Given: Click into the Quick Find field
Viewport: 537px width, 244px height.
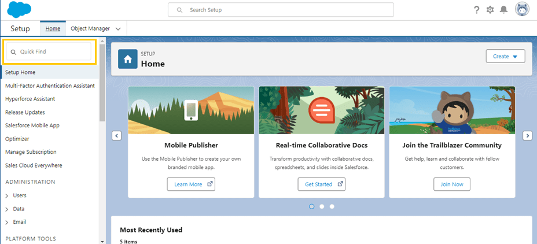Looking at the screenshot, I should tap(49, 51).
